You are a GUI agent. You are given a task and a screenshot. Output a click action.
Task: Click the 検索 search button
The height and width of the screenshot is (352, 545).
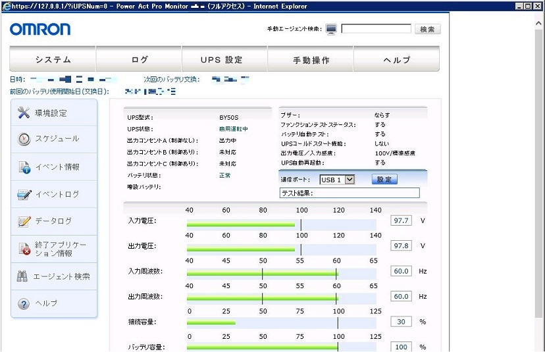point(428,29)
